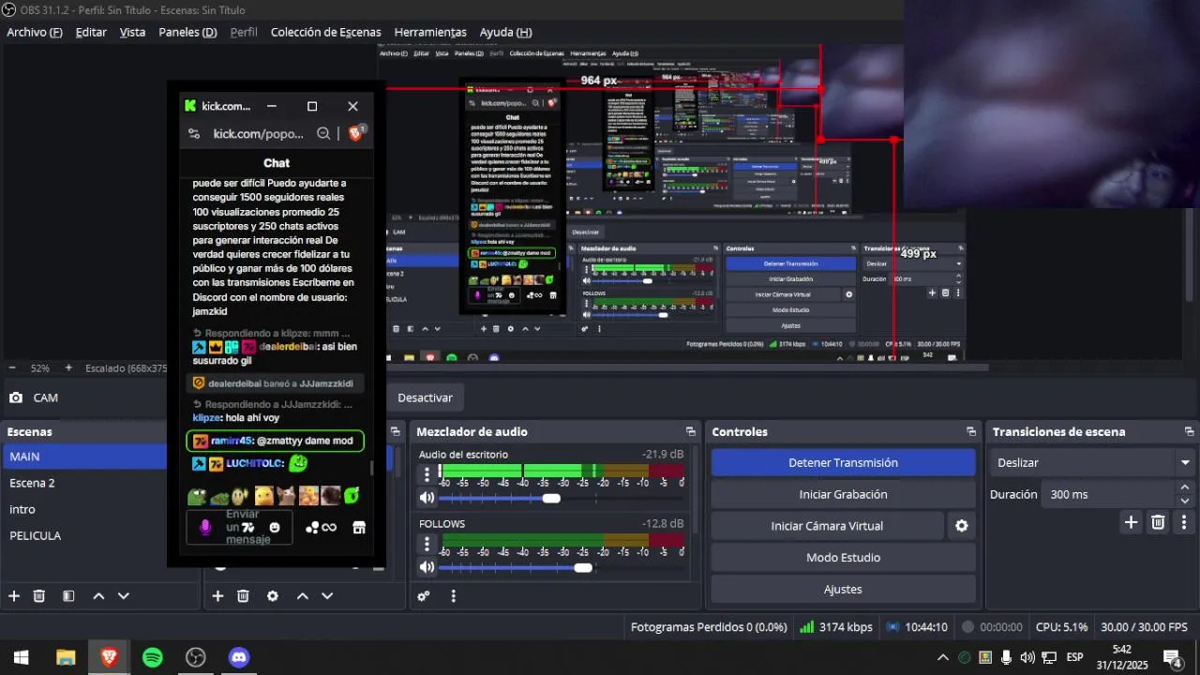Screen dimensions: 1200x675
Task: Delete the selected scene with trash icon
Action: click(x=39, y=595)
